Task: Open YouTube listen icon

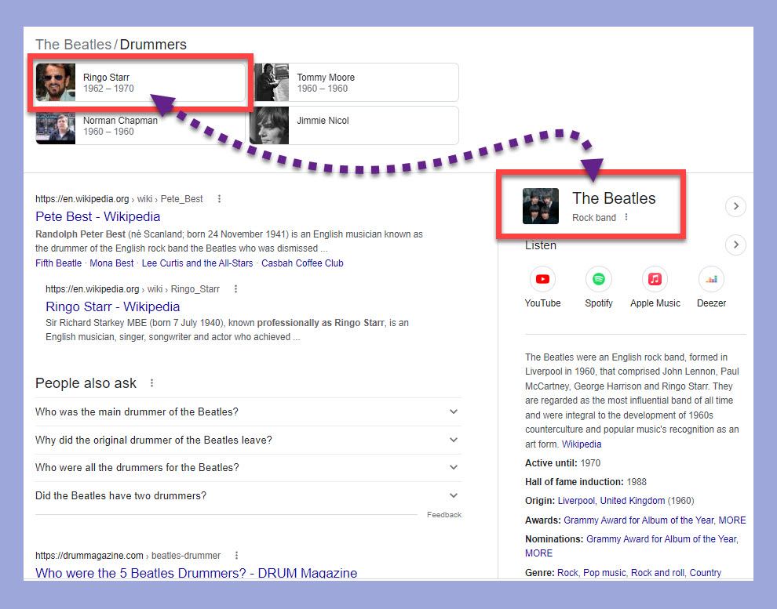Action: coord(542,279)
